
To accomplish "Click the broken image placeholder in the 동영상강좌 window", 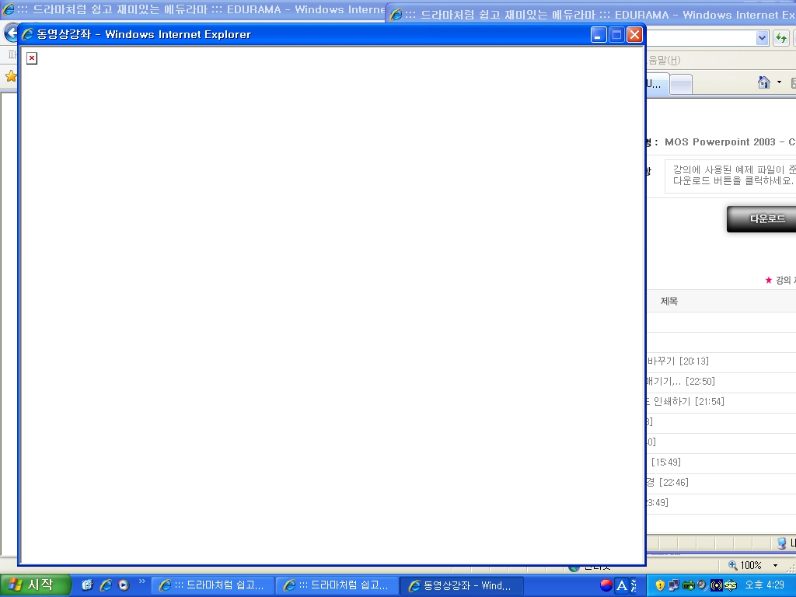I will pyautogui.click(x=31, y=58).
